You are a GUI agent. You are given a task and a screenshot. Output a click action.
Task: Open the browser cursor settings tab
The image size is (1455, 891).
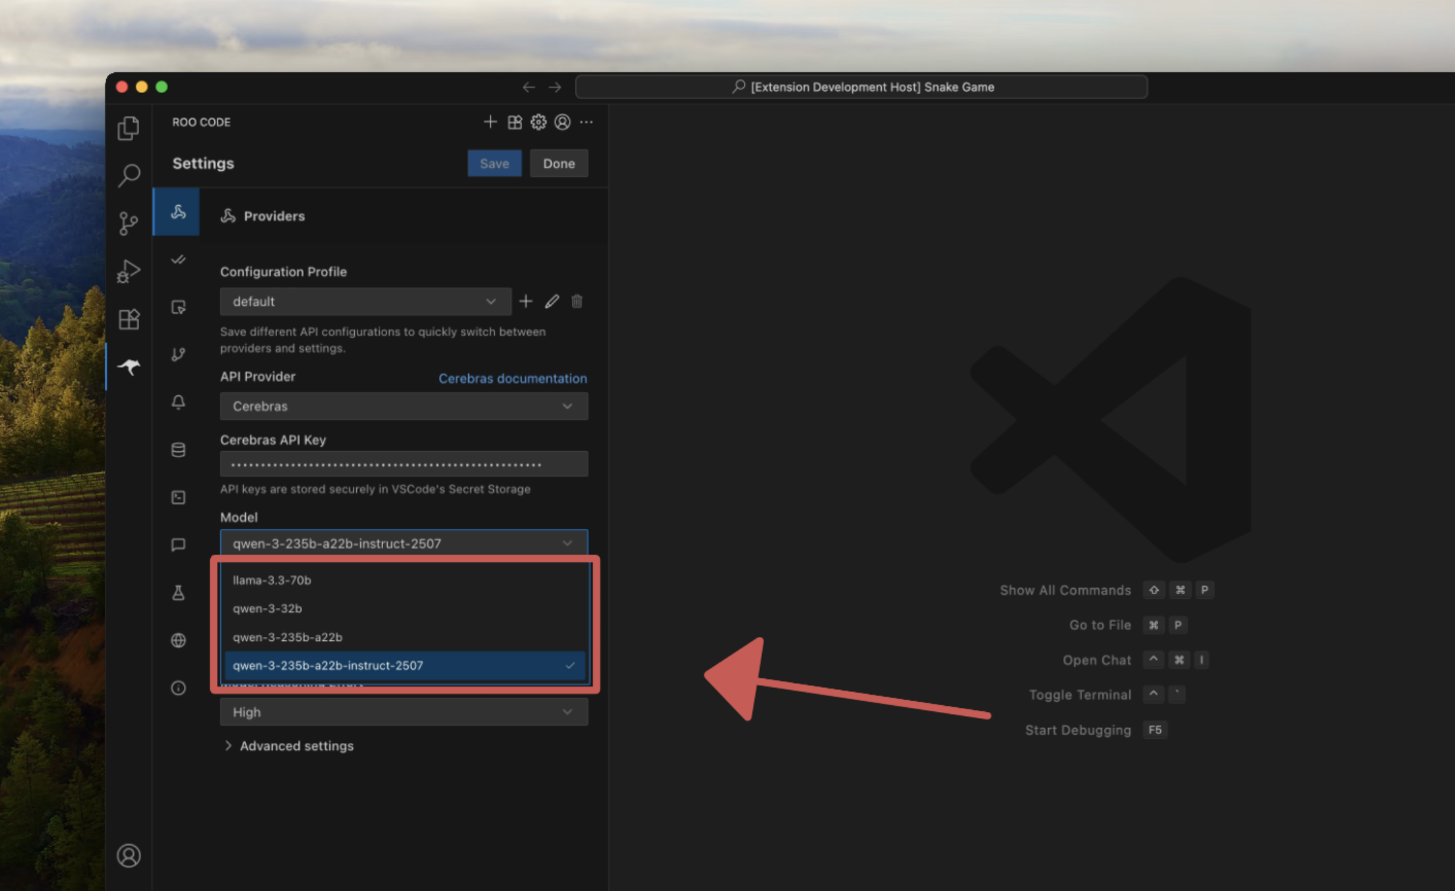pos(178,307)
